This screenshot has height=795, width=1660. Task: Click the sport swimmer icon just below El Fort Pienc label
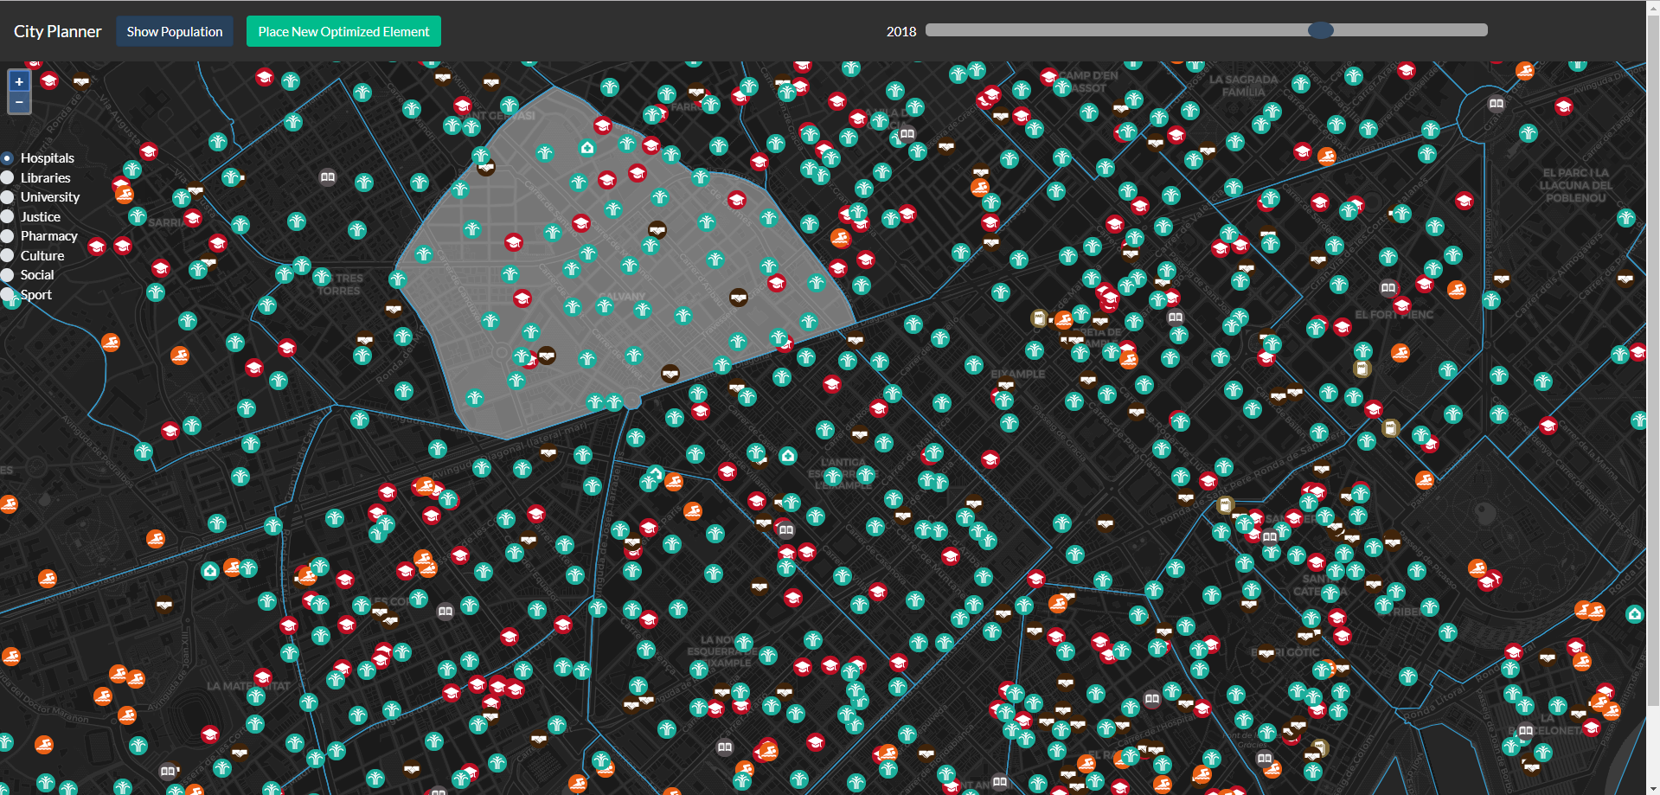[1400, 352]
